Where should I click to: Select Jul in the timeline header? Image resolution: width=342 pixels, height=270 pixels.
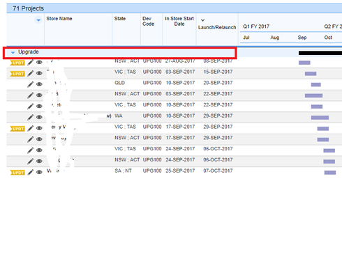pyautogui.click(x=246, y=38)
